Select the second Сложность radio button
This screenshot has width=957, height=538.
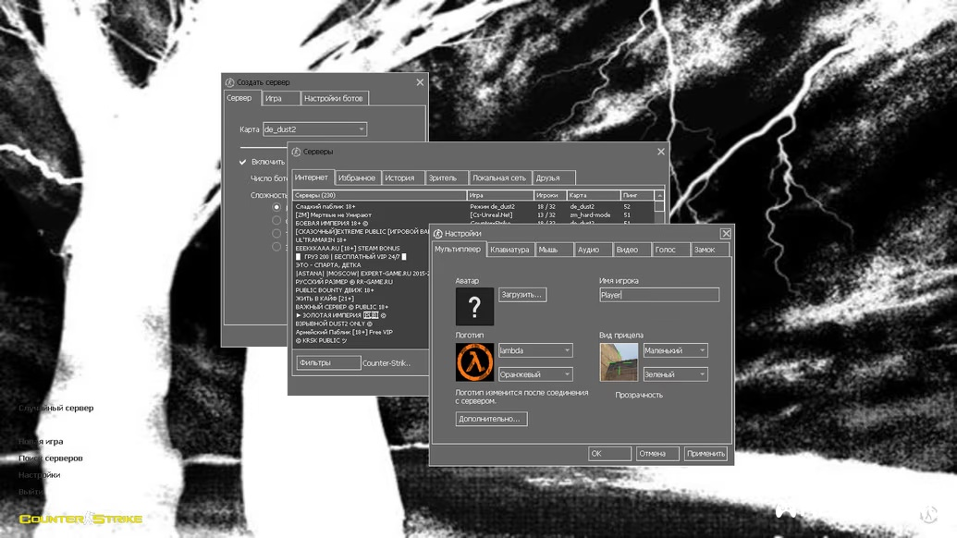pos(276,221)
